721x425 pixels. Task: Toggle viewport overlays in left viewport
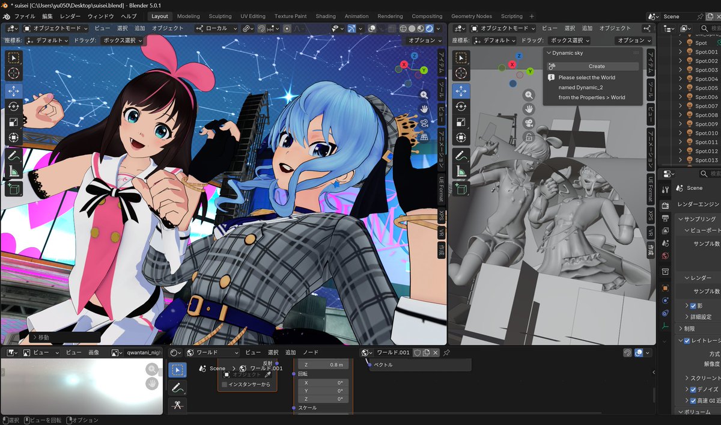[x=372, y=28]
